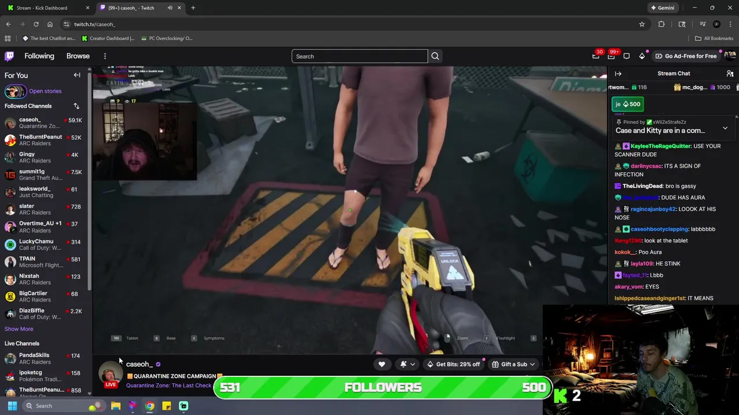Open the Chrome three-dot menu
Screen dimensions: 739x415
click(x=730, y=24)
